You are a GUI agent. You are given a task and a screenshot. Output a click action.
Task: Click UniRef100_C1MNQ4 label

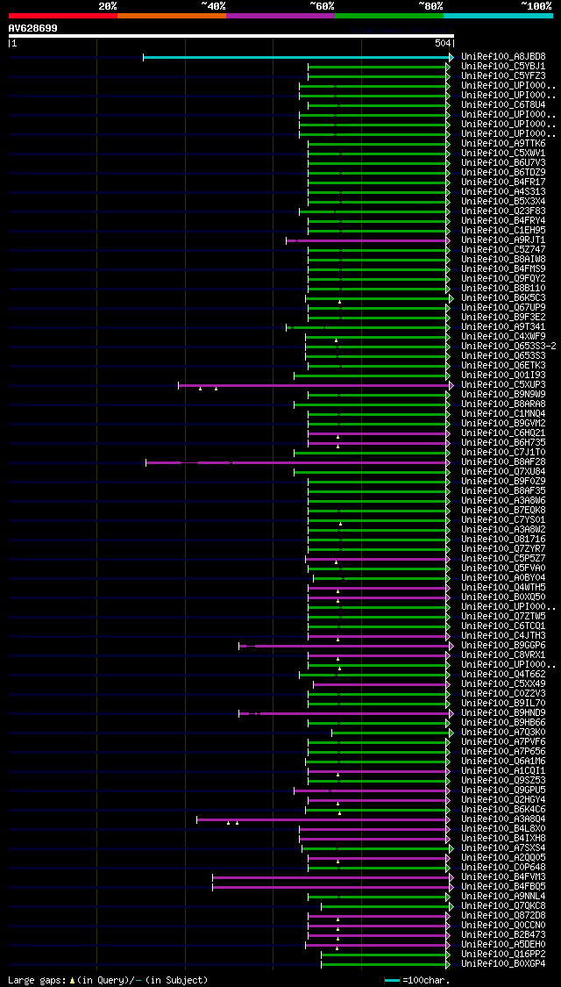pos(503,413)
